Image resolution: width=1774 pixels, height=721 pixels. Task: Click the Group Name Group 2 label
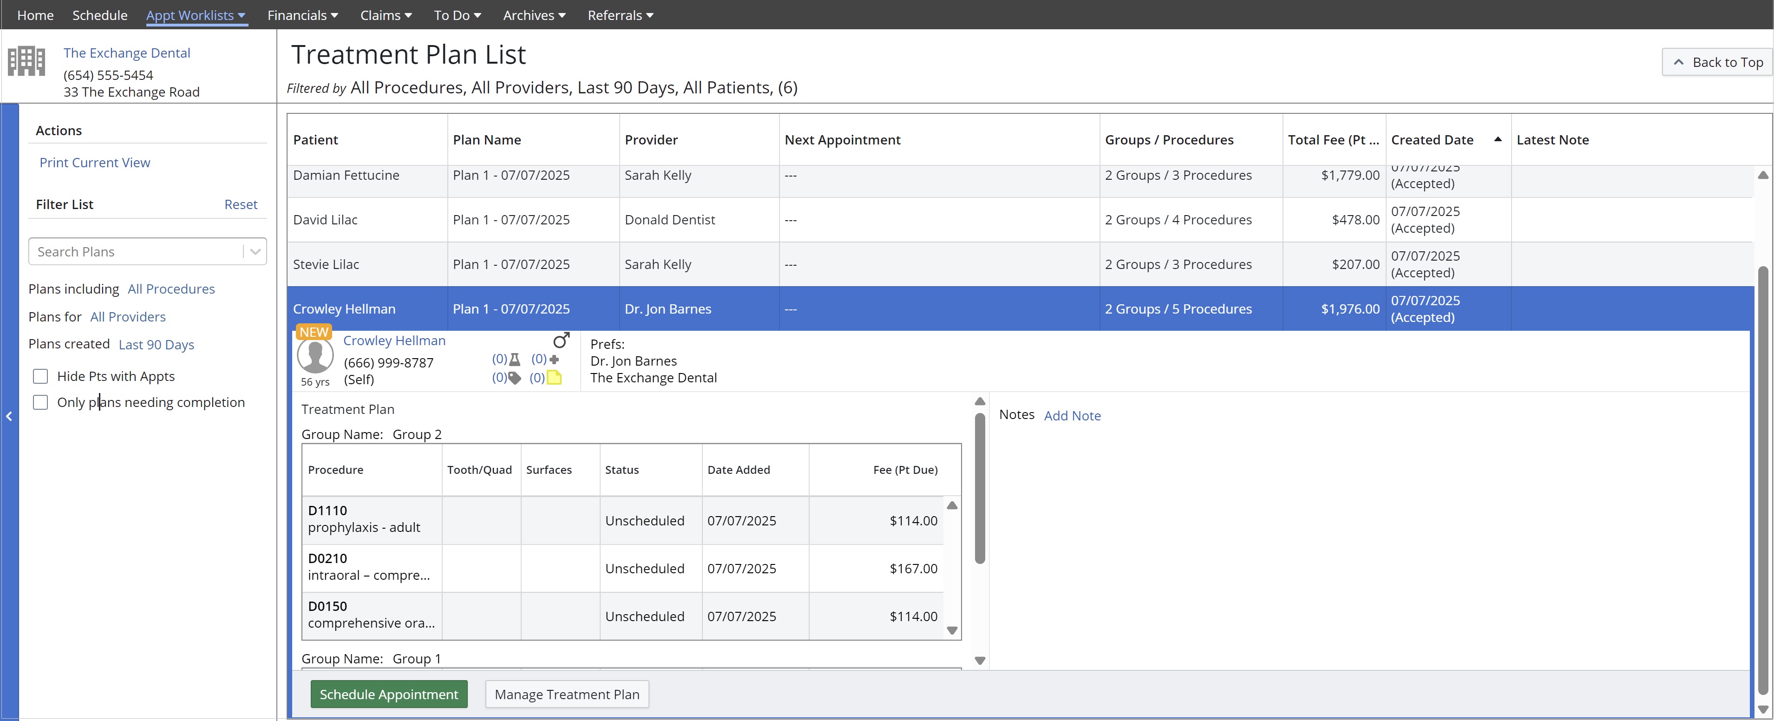pos(371,434)
